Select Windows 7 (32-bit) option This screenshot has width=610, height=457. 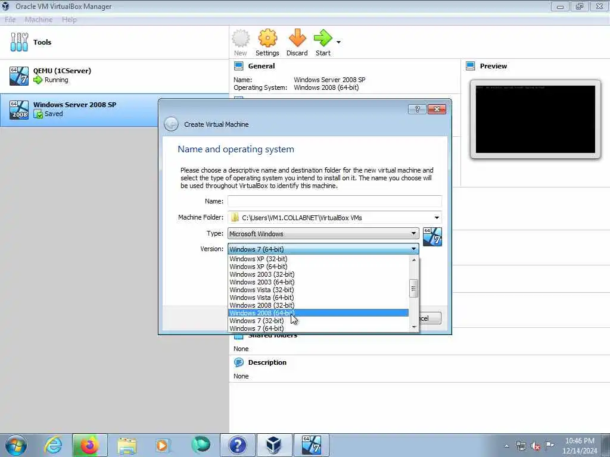[318, 321]
